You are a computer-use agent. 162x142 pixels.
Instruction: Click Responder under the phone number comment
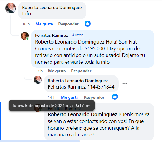94,97
